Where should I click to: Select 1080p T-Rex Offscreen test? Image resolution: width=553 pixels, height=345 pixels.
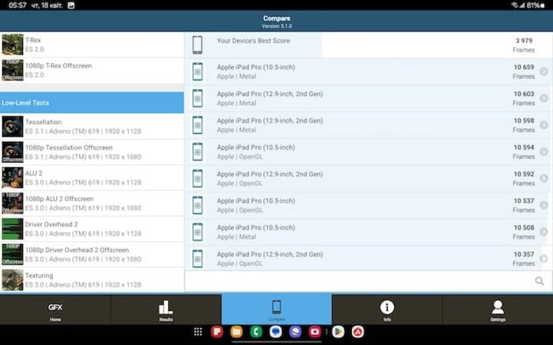tap(92, 70)
